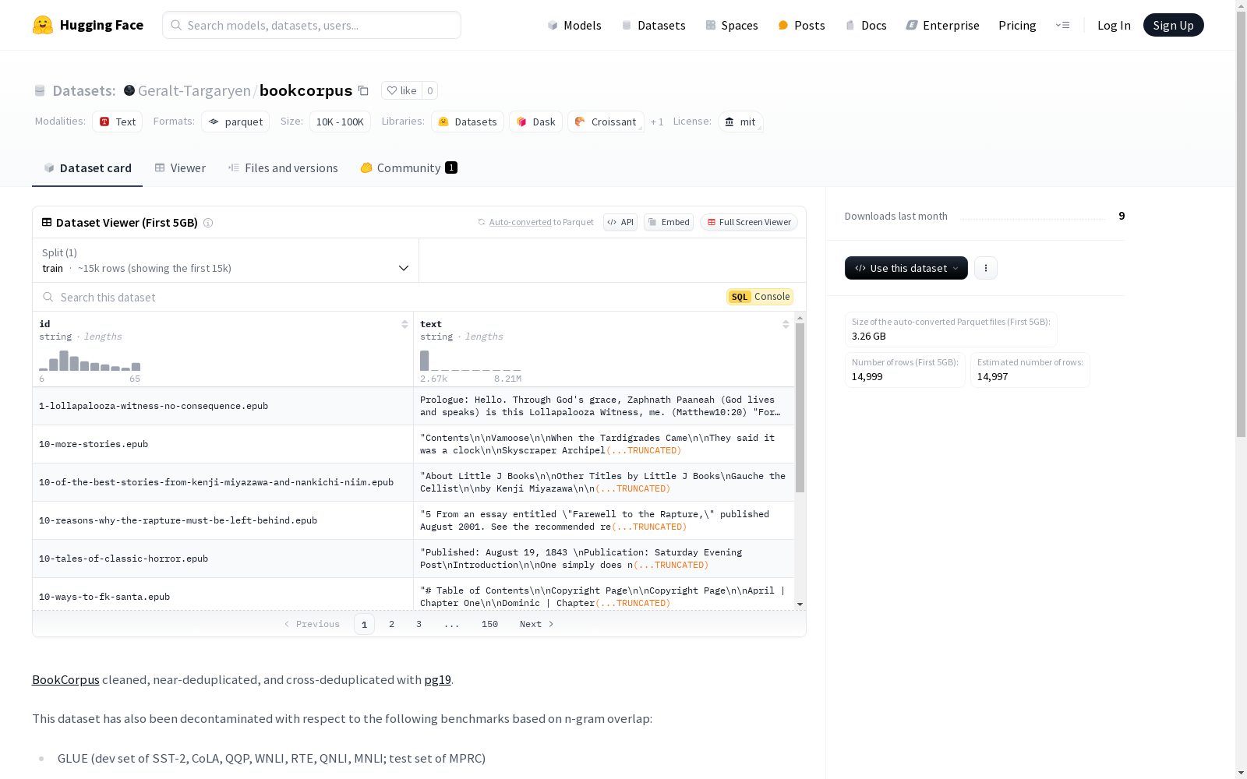Image resolution: width=1247 pixels, height=779 pixels.
Task: Click the Hugging Face logo icon
Action: (x=43, y=25)
